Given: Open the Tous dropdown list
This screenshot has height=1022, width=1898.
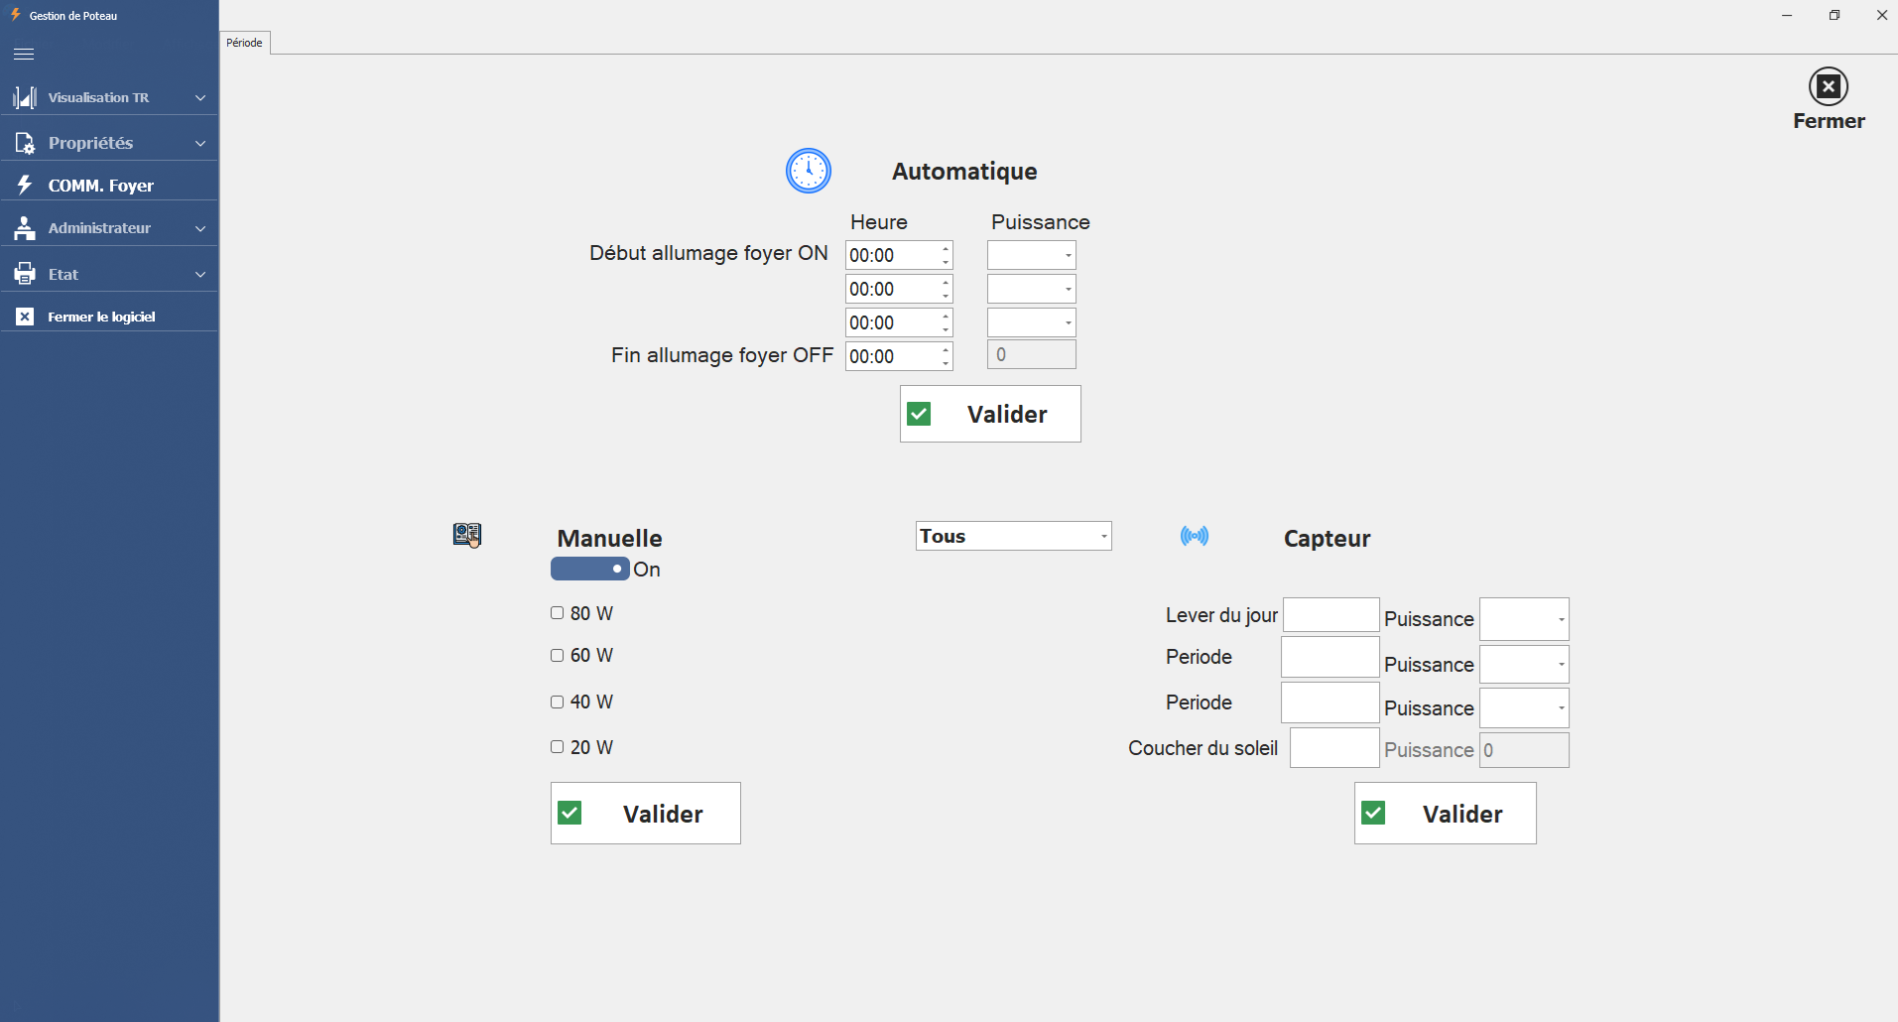Looking at the screenshot, I should point(1013,536).
